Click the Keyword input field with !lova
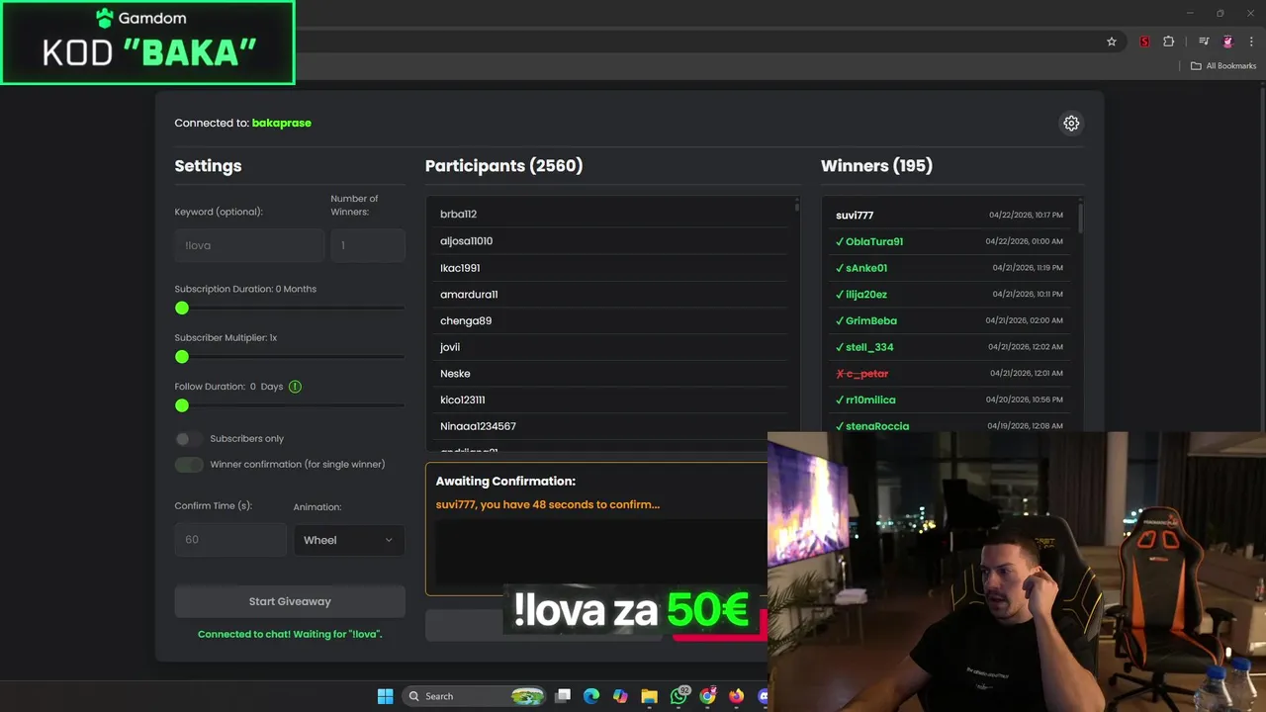The height and width of the screenshot is (712, 1266). coord(249,245)
